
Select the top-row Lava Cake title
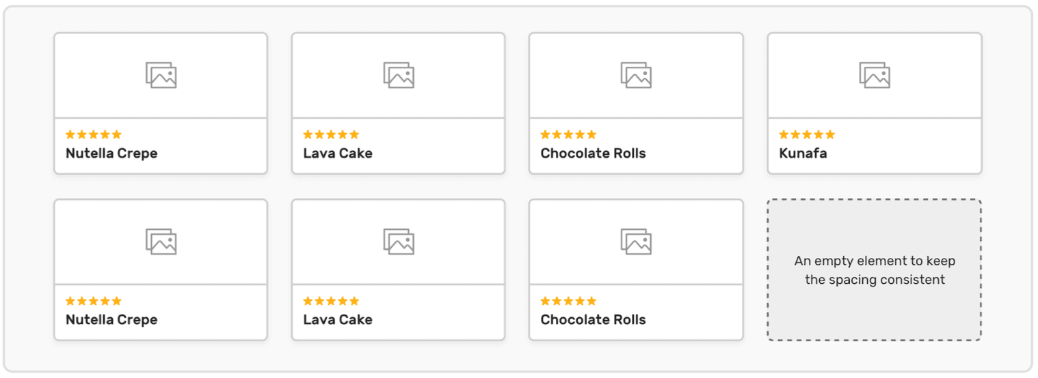tap(338, 154)
